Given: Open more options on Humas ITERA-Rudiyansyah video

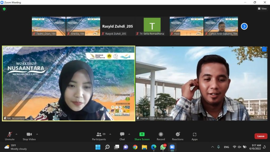Looking at the screenshot, I should coord(264,49).
